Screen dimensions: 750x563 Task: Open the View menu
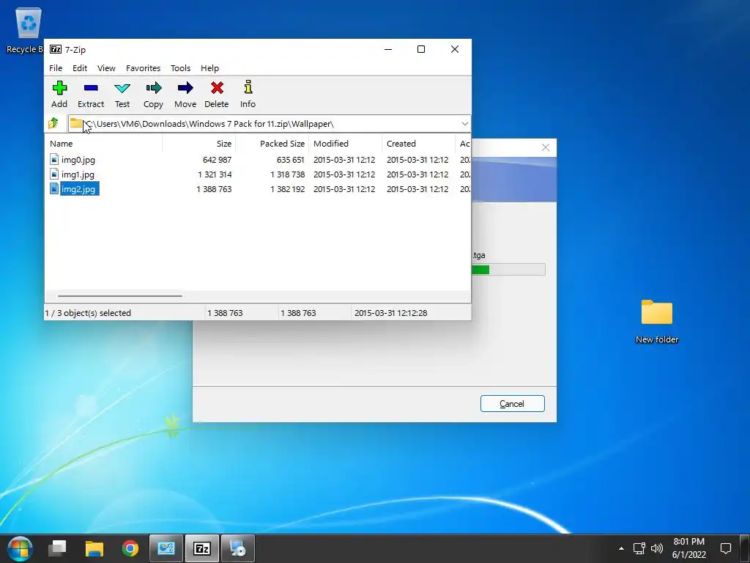(106, 68)
